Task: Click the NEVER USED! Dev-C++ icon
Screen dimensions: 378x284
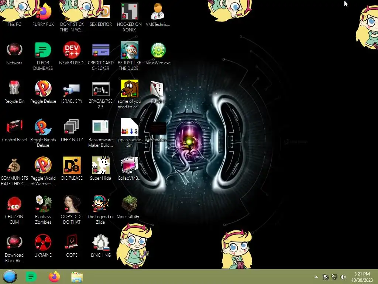Action: tap(72, 54)
